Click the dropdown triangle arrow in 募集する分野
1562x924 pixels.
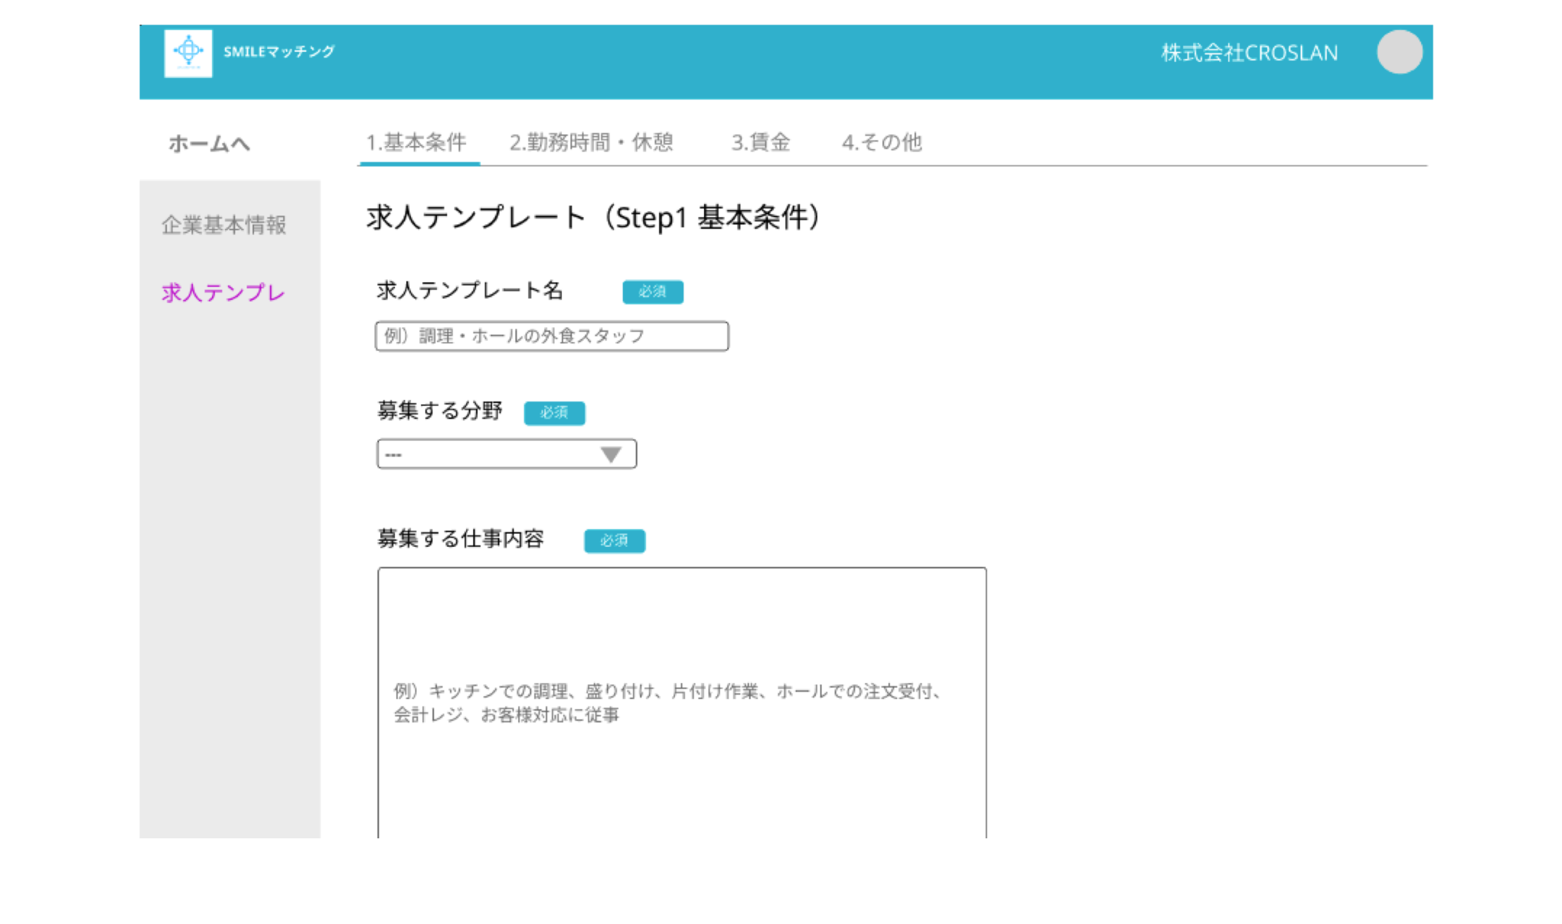click(x=611, y=455)
